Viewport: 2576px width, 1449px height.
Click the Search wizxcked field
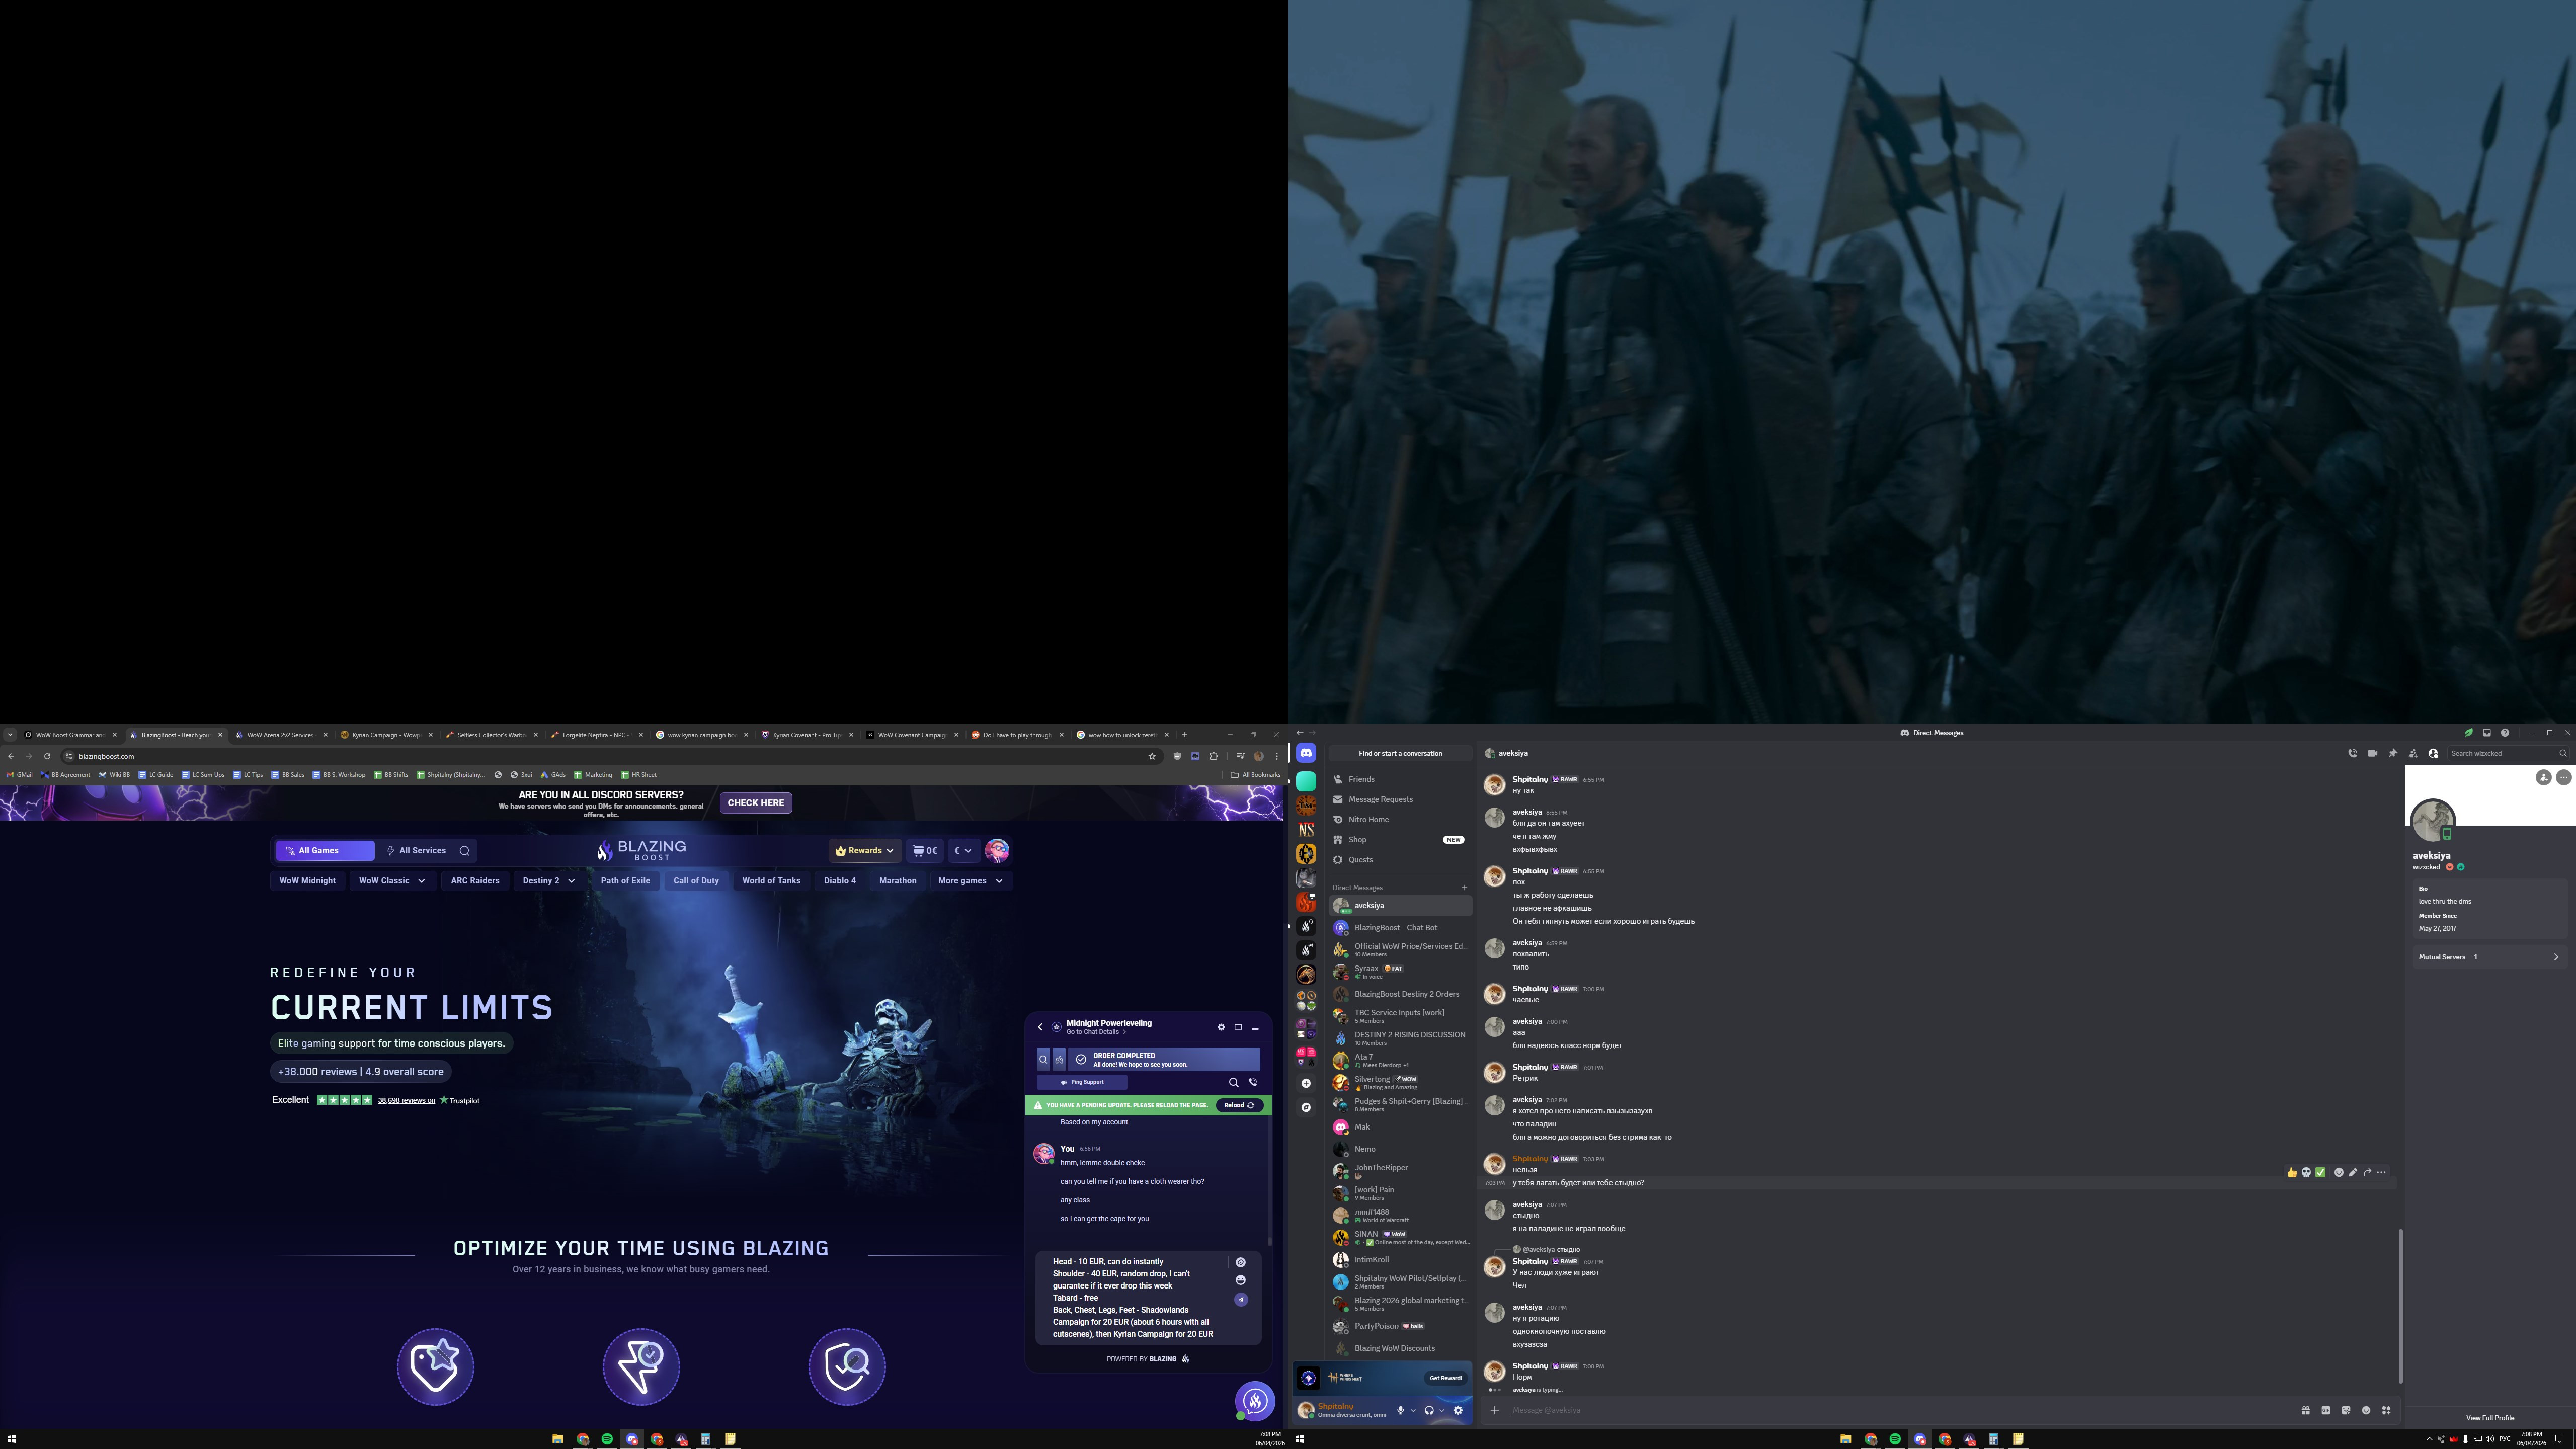(2507, 753)
